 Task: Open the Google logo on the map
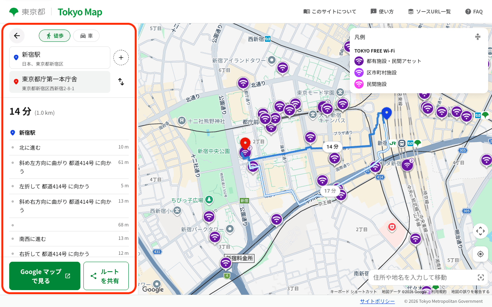153,289
